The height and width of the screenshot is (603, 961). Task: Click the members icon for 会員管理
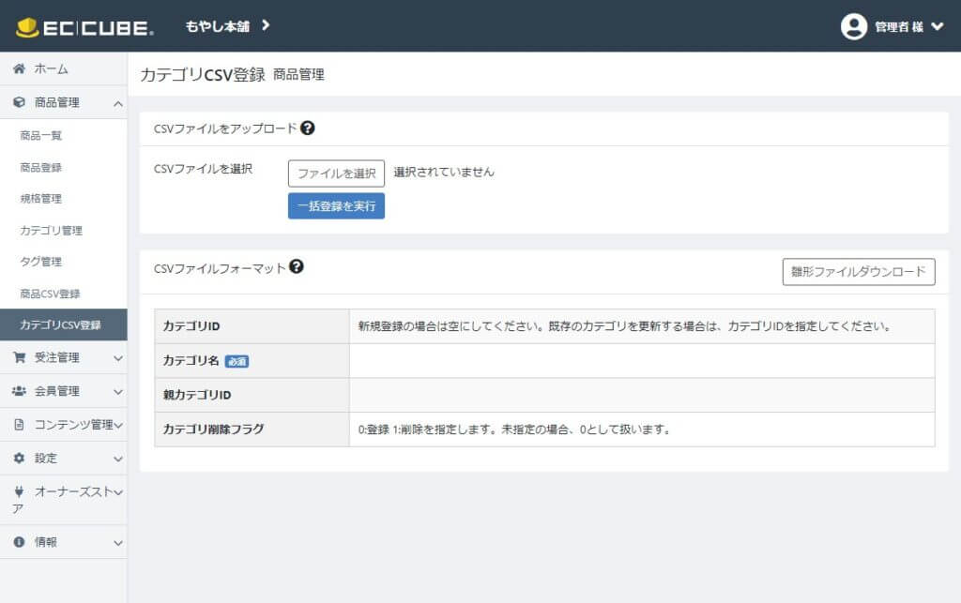tap(19, 391)
